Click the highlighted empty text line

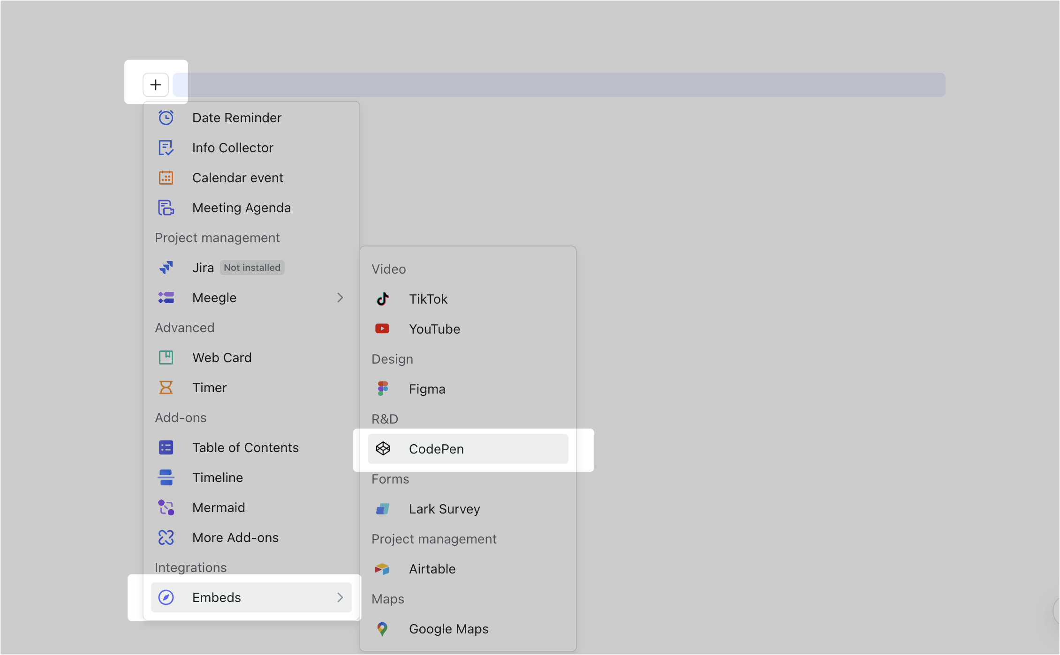(x=559, y=85)
